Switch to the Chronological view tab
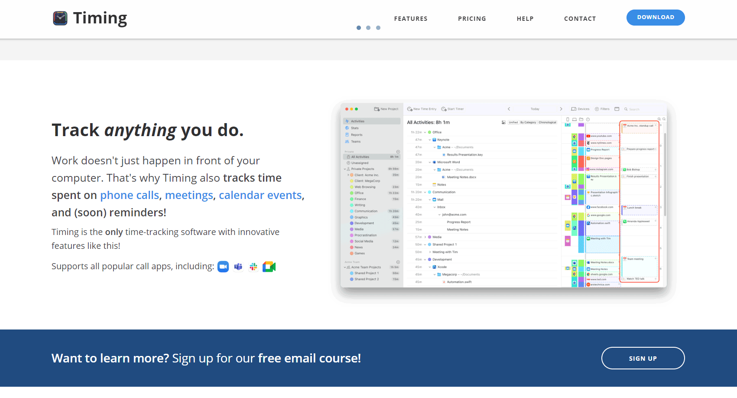The image size is (737, 398). pyautogui.click(x=547, y=123)
